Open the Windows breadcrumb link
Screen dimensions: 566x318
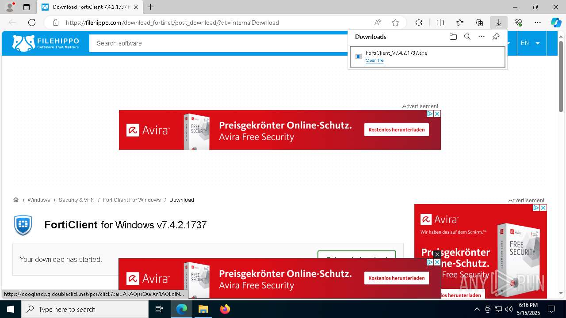click(39, 200)
